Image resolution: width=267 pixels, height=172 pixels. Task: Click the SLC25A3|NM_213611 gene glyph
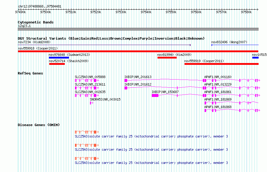pos(87,88)
